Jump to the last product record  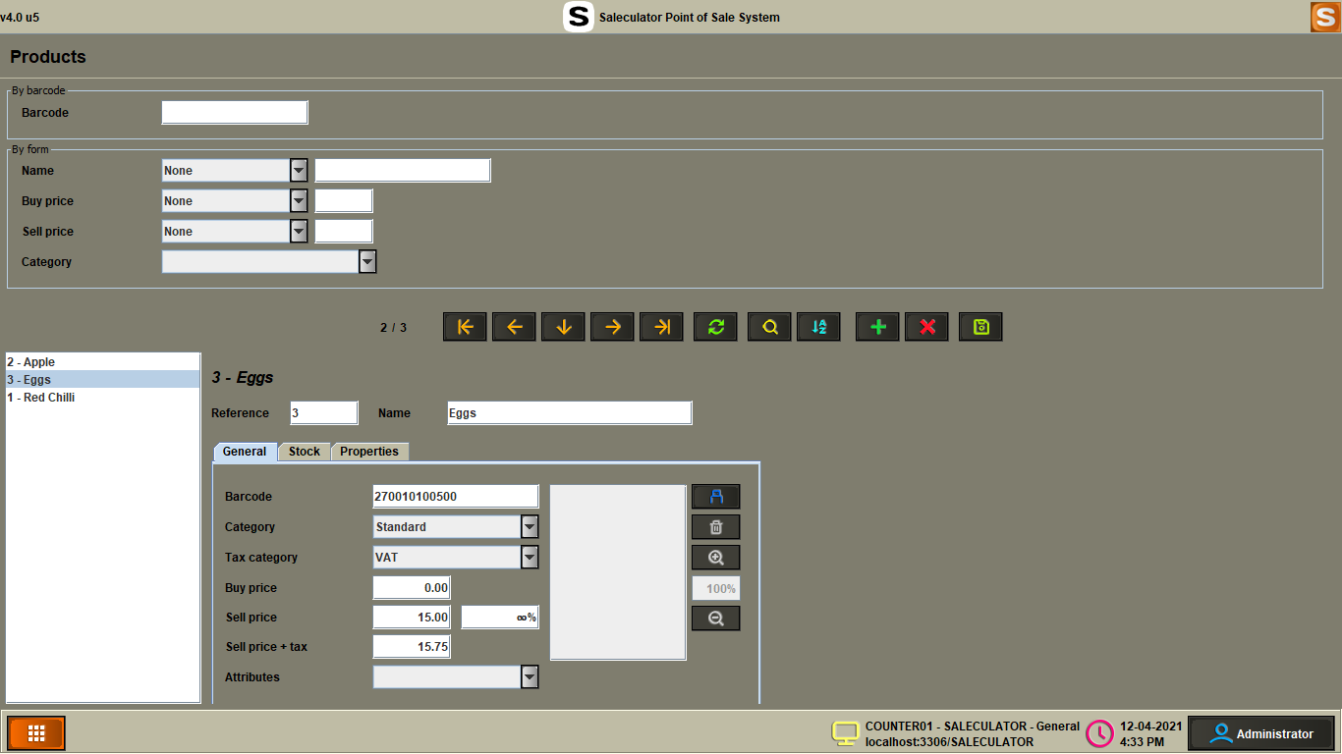pos(662,327)
